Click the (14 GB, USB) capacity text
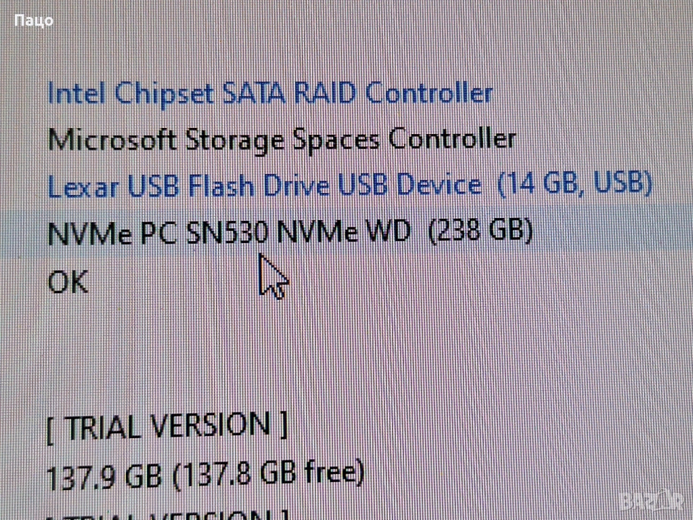The image size is (693, 520). pos(575,183)
